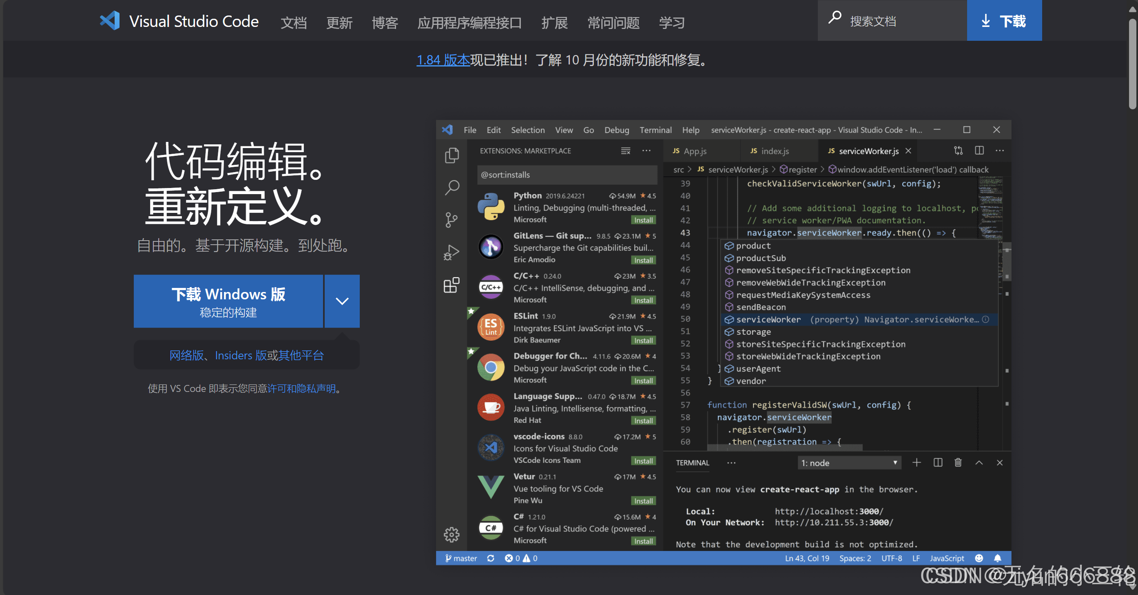The height and width of the screenshot is (595, 1138).
Task: Click the split editor icon
Action: click(979, 150)
